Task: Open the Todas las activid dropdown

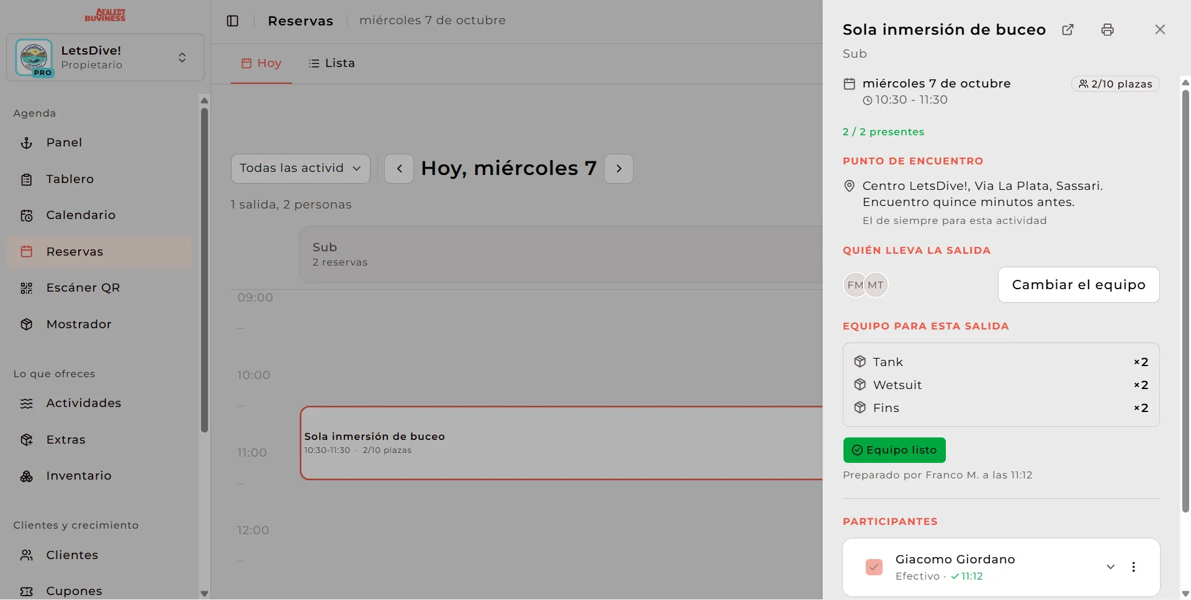Action: tap(300, 169)
